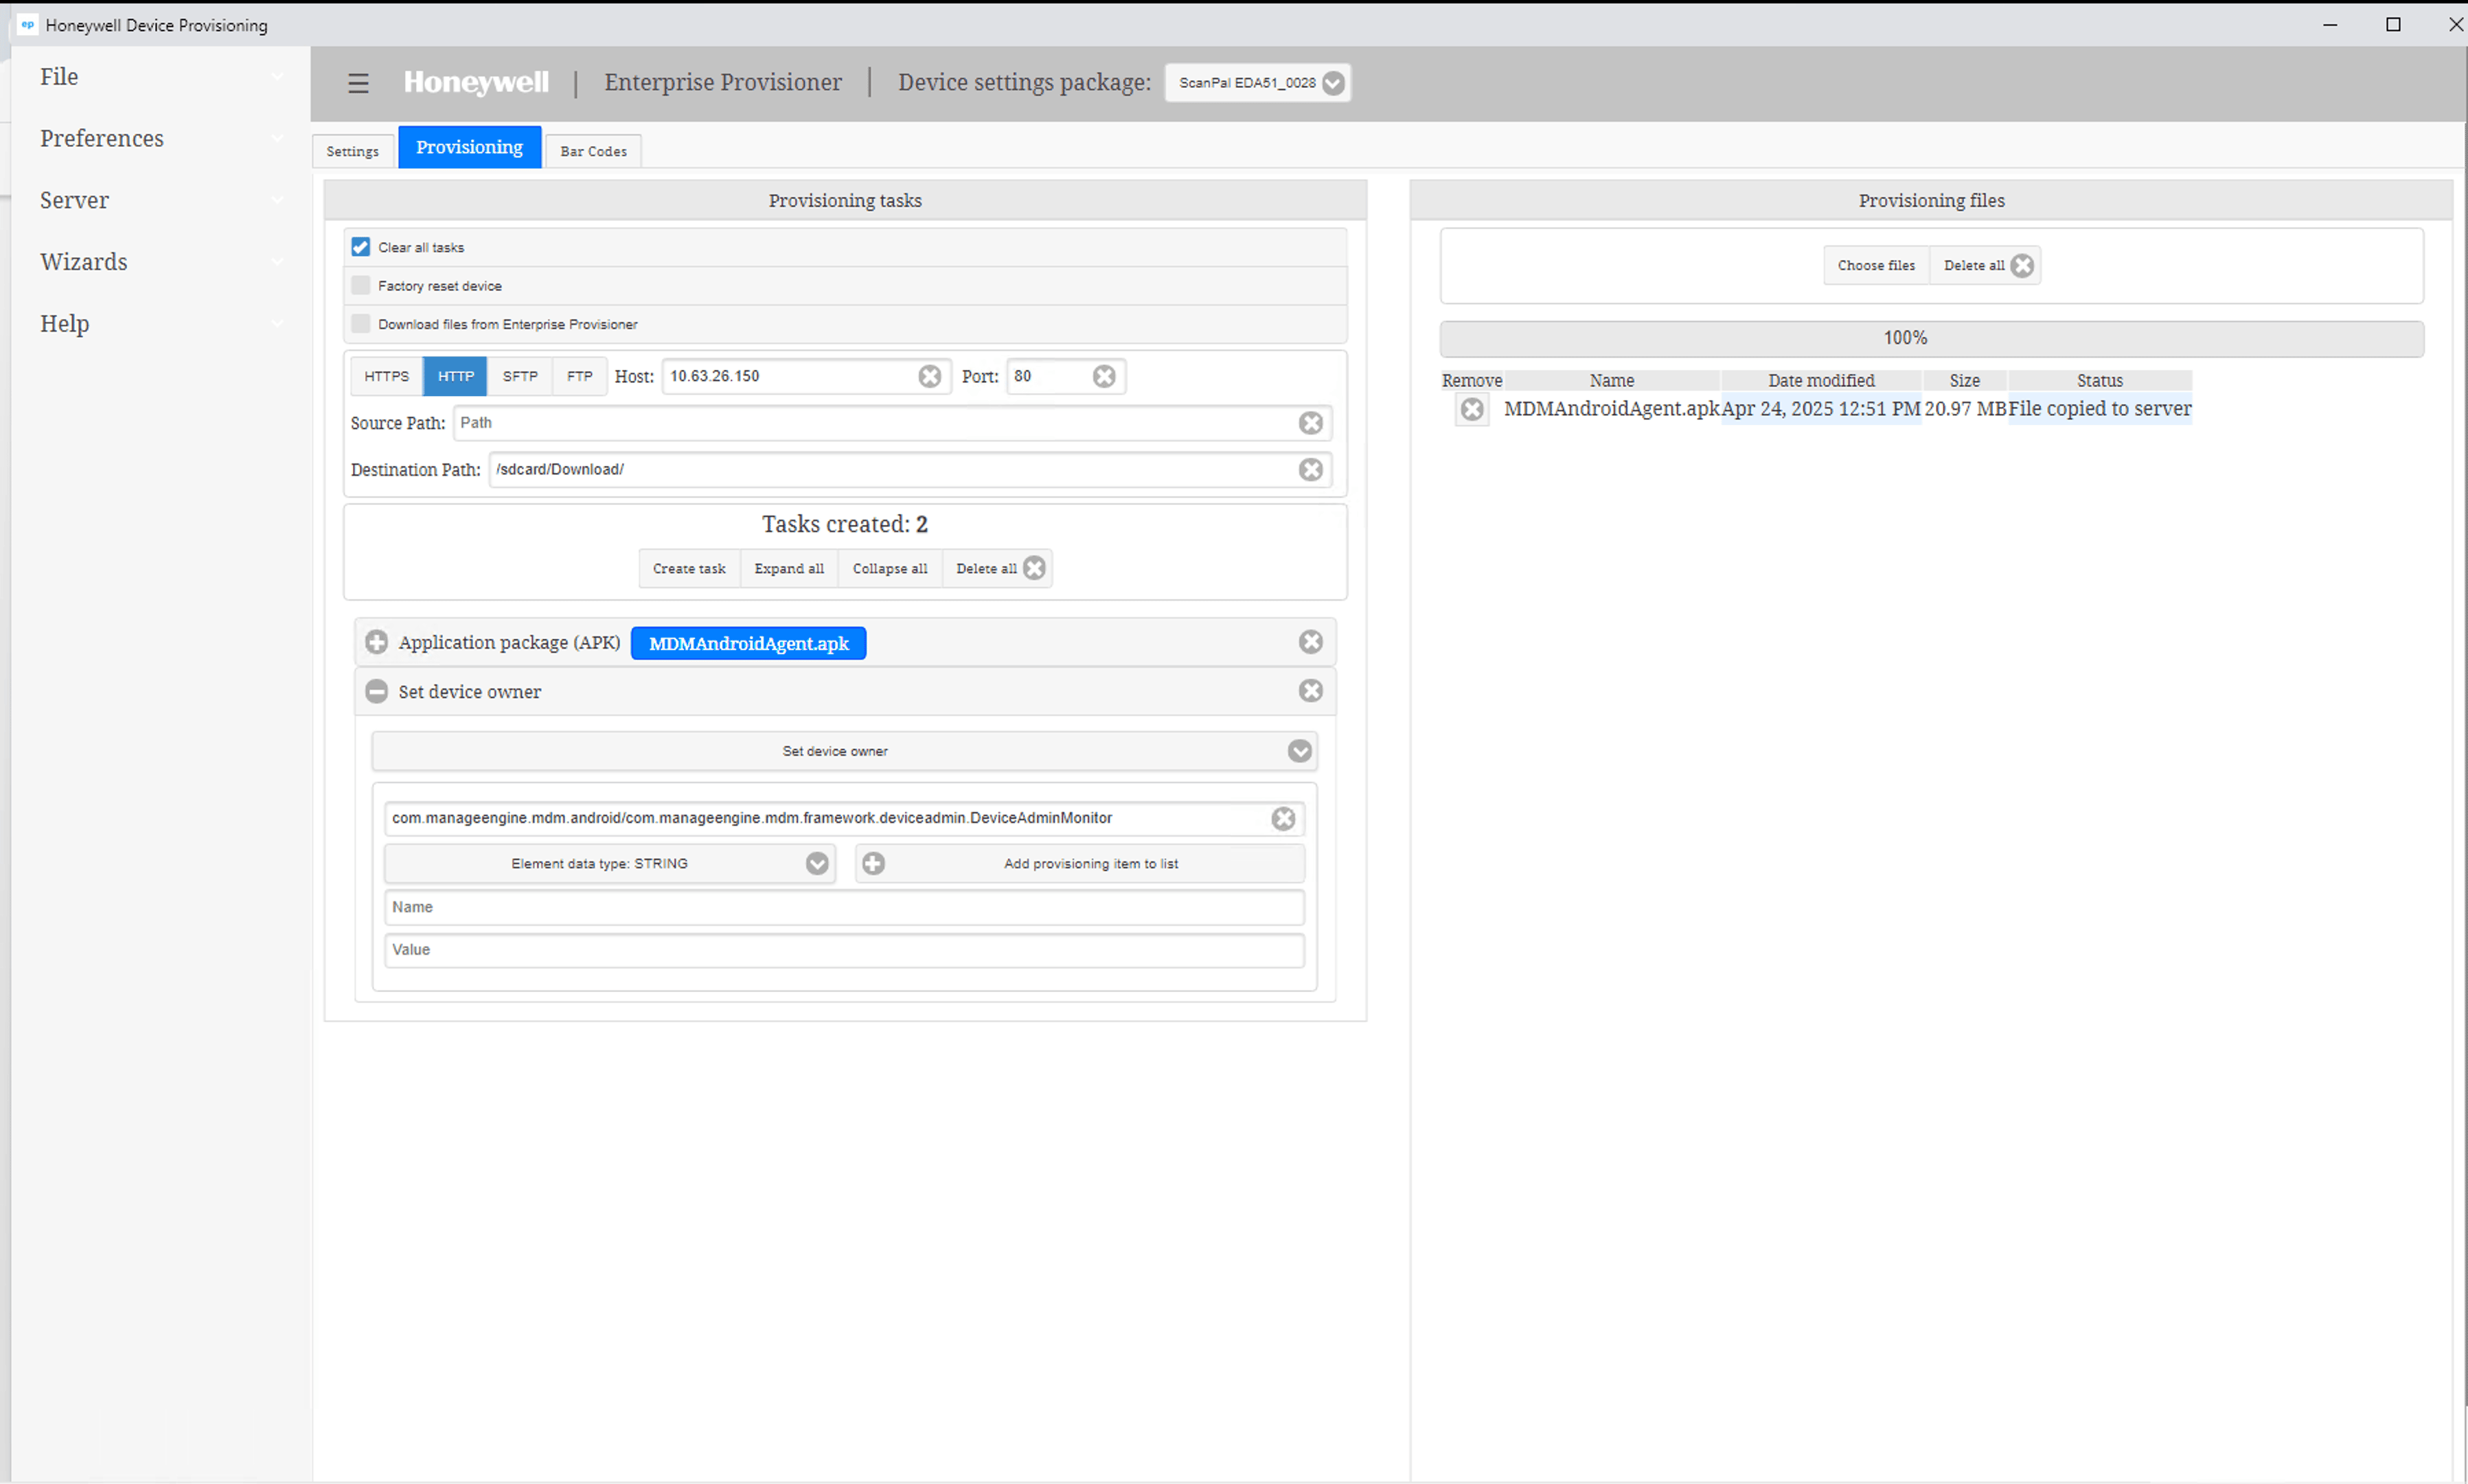The image size is (2468, 1484).
Task: Remove the Application package (APK) task
Action: 1310,642
